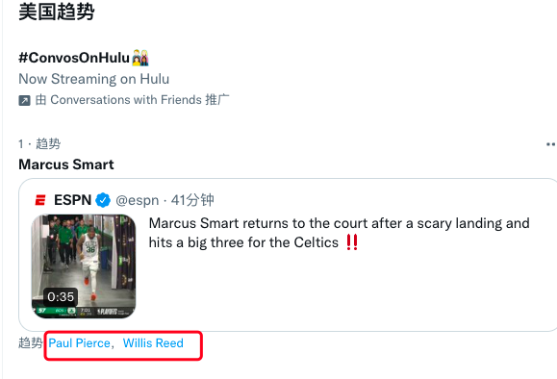Click the @espn handle
The width and height of the screenshot is (557, 379).
coord(138,201)
